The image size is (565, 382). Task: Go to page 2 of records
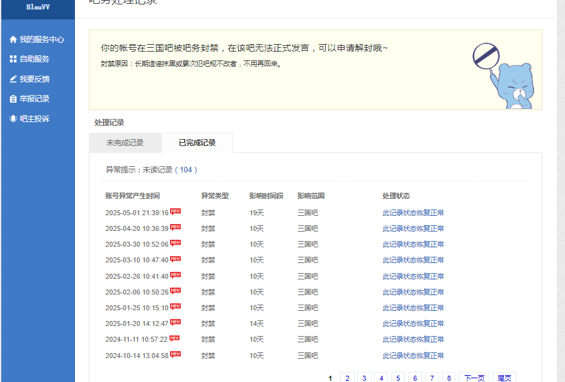pyautogui.click(x=347, y=378)
